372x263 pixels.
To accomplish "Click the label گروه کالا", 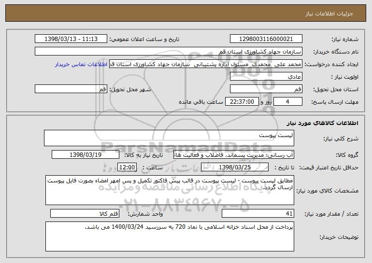I will (x=347, y=155).
